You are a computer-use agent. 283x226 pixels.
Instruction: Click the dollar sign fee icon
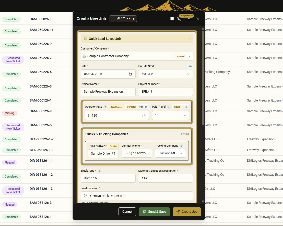[x=189, y=19]
